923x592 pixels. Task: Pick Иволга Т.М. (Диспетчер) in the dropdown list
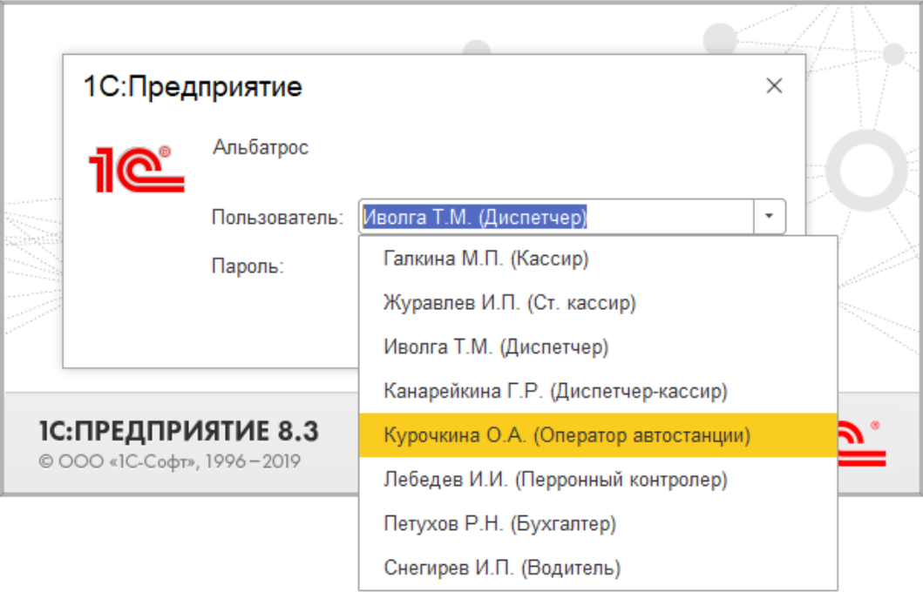[x=598, y=346]
